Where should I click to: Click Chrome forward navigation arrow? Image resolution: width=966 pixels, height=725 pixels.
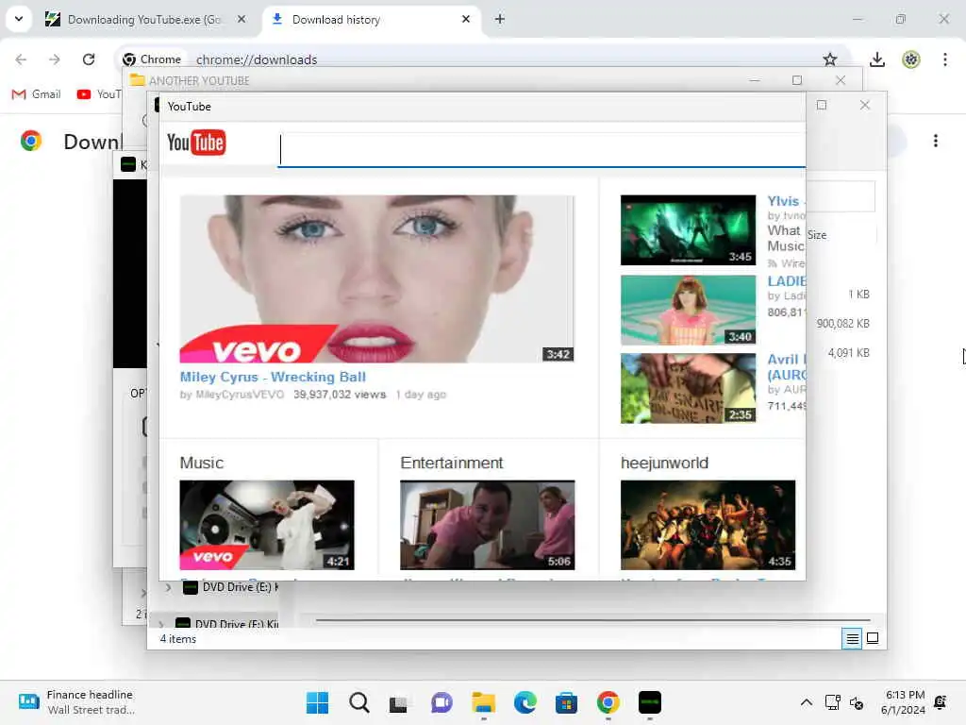(x=55, y=59)
